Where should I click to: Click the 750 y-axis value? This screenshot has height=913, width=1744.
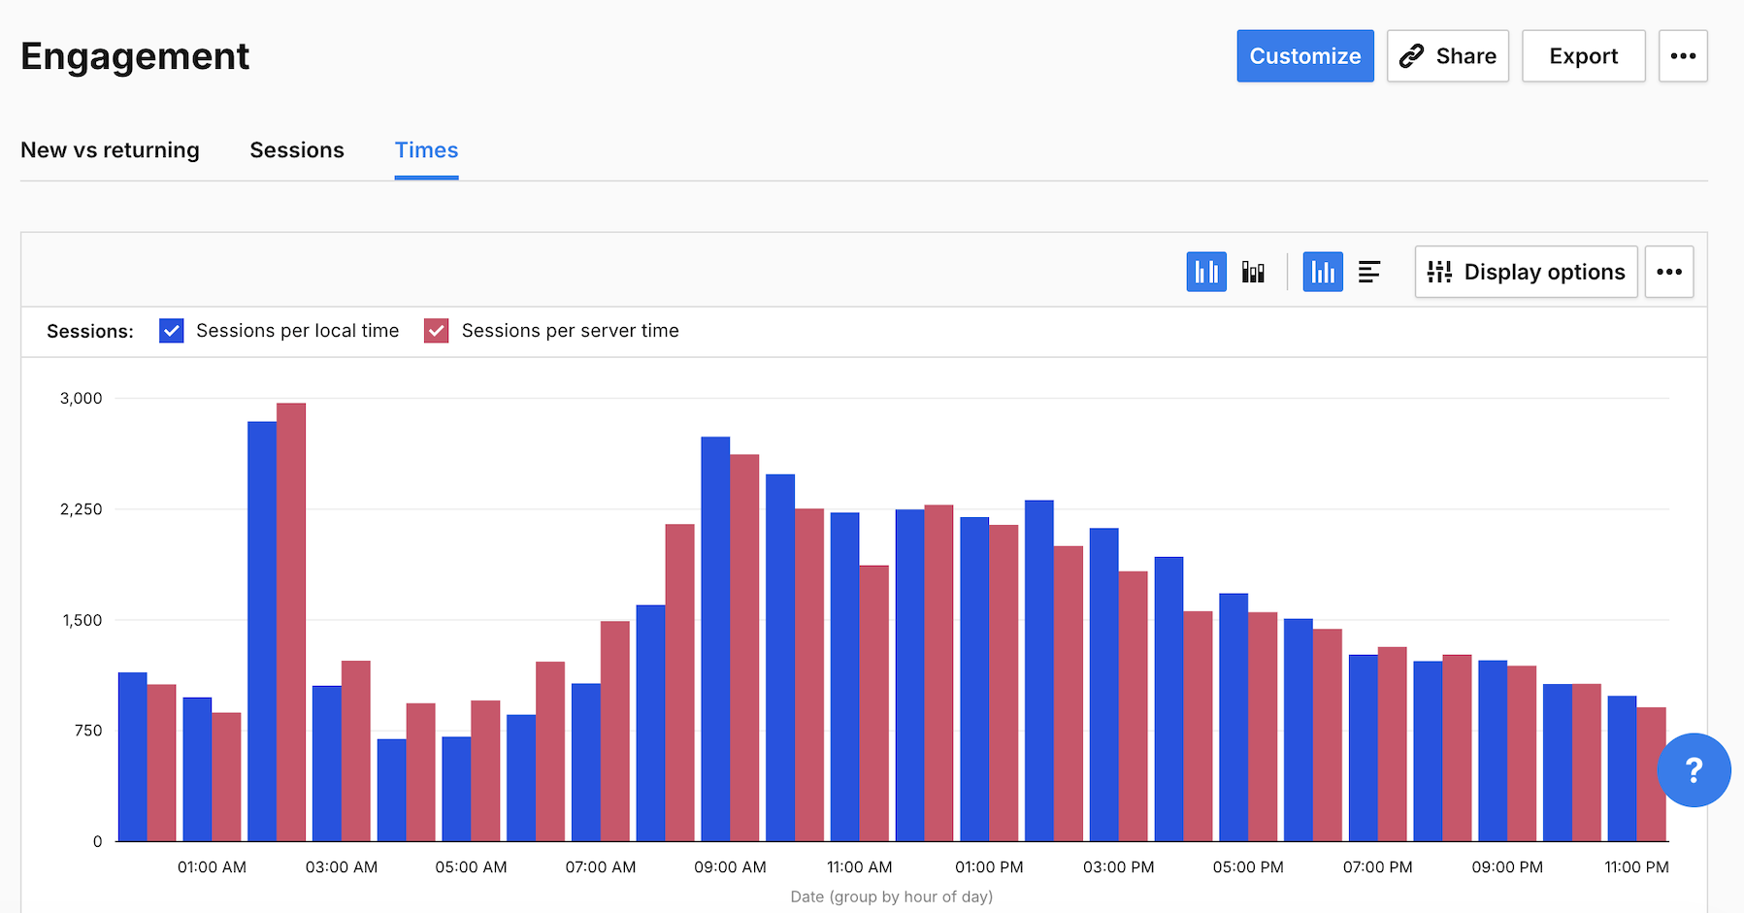coord(88,731)
